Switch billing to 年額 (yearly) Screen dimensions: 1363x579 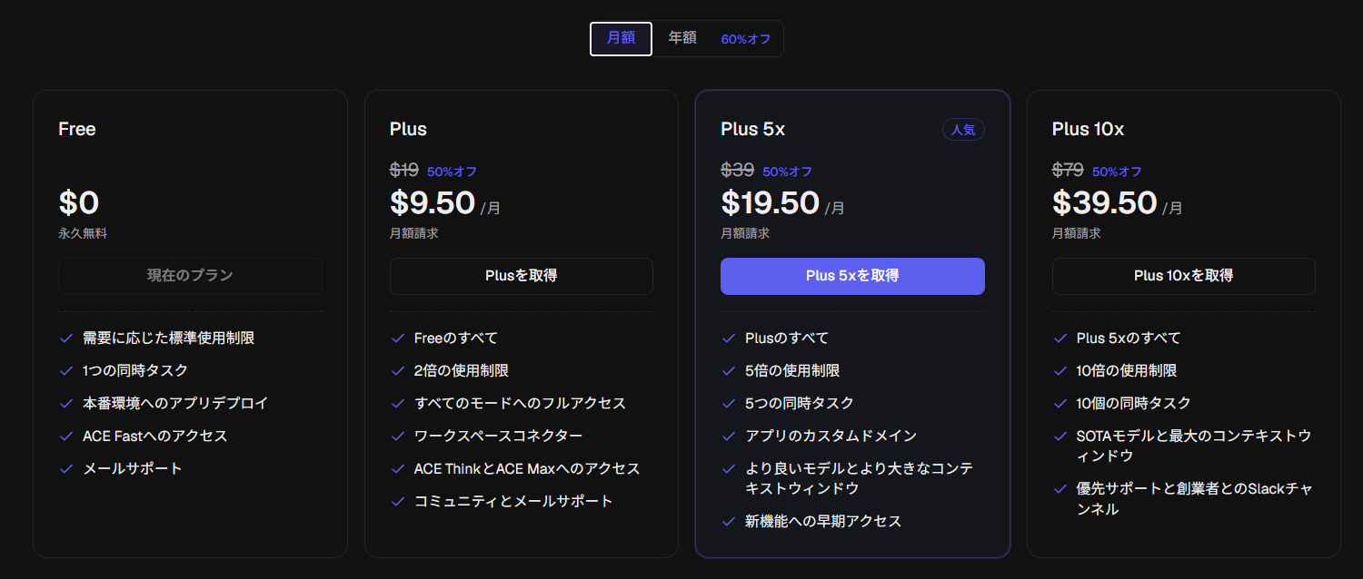coord(682,39)
